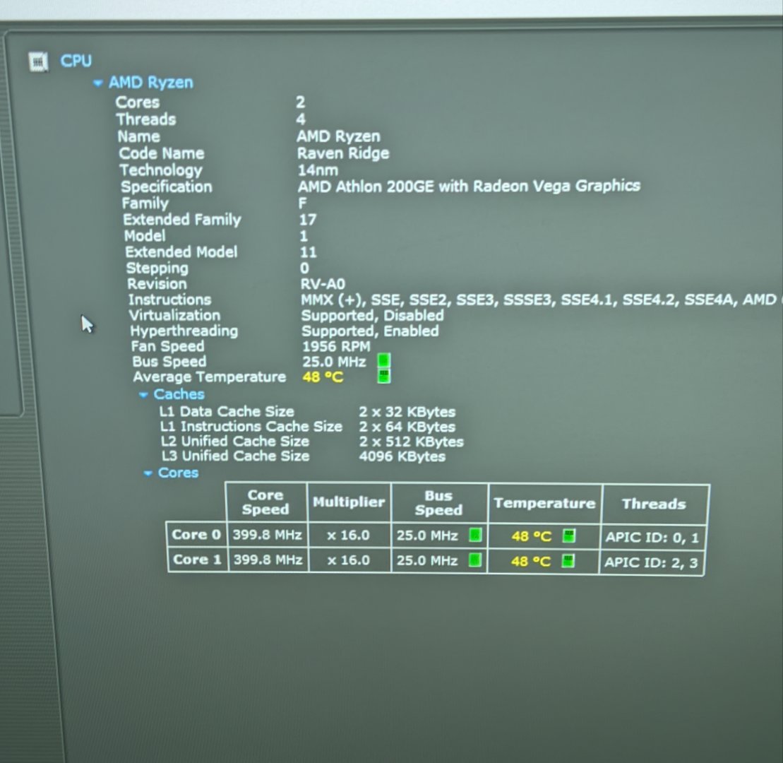
Task: Click the Caches heading label
Action: [x=179, y=394]
